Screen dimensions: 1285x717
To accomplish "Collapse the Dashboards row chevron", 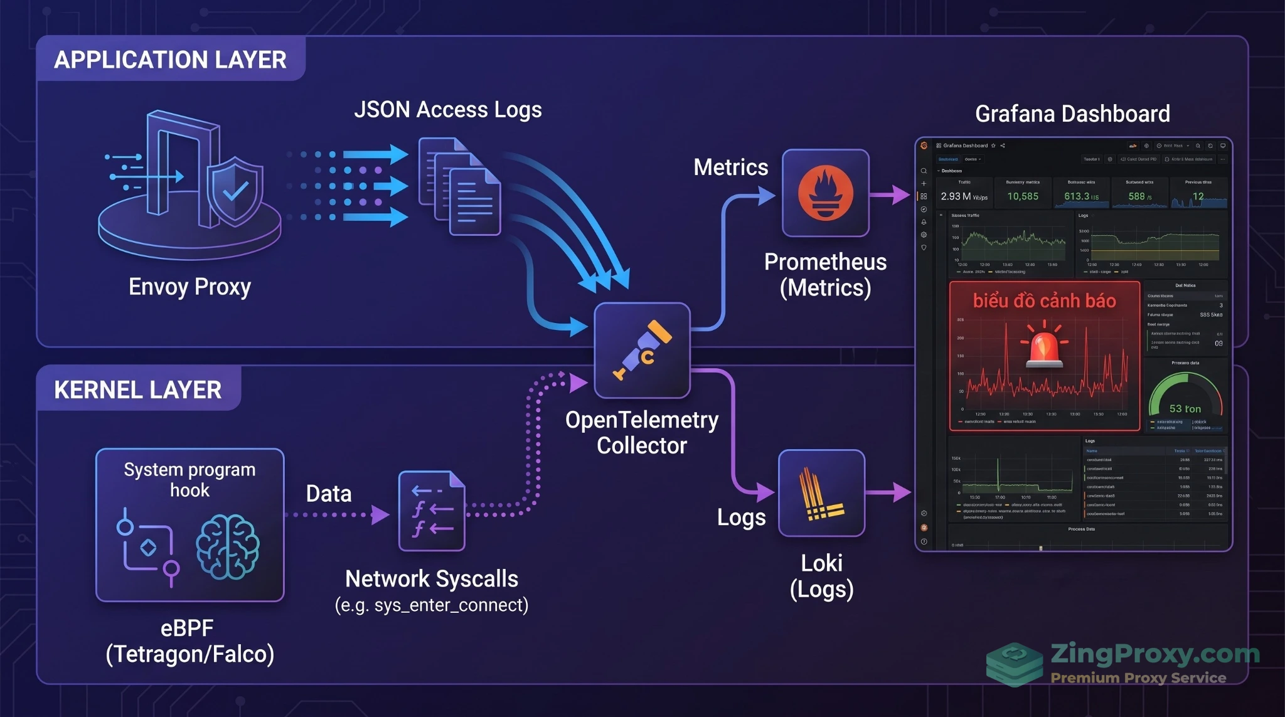I will [939, 171].
